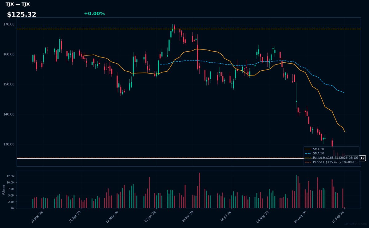Click the 140.00 price axis label

[9, 114]
